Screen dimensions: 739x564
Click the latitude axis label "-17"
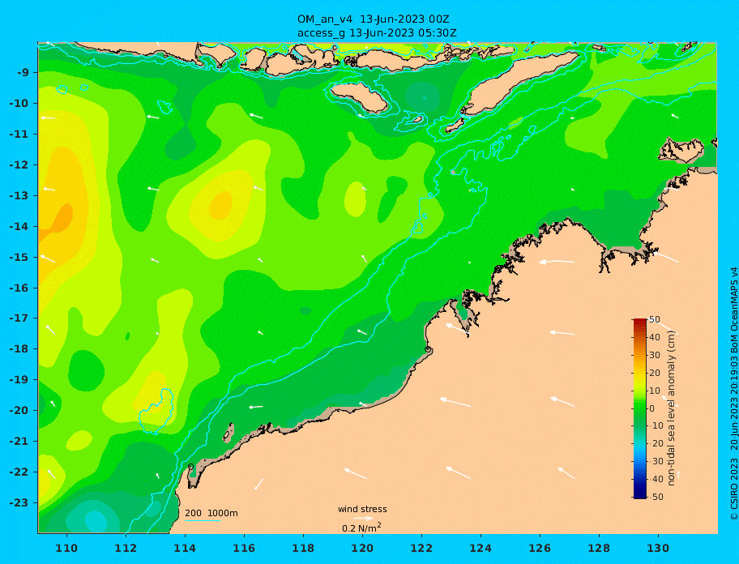19,318
